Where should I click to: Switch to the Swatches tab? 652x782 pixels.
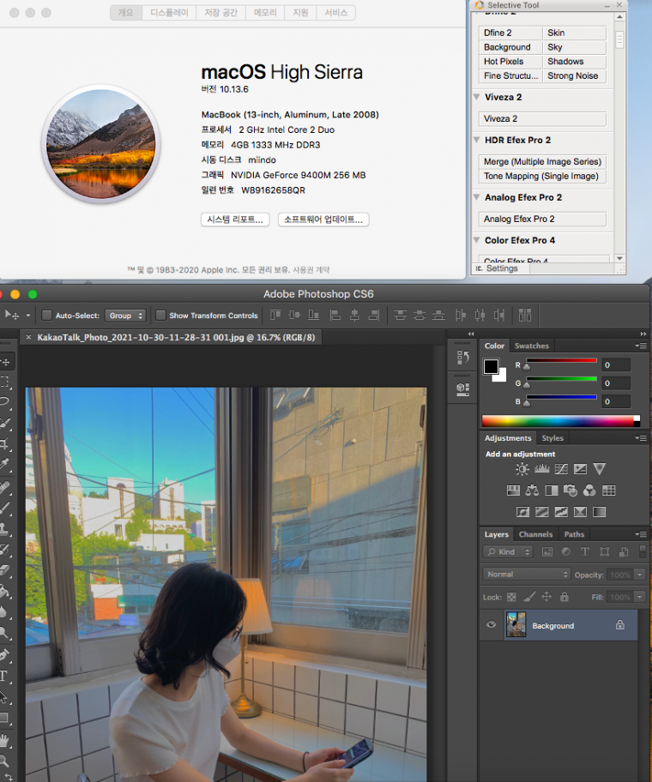pyautogui.click(x=531, y=346)
